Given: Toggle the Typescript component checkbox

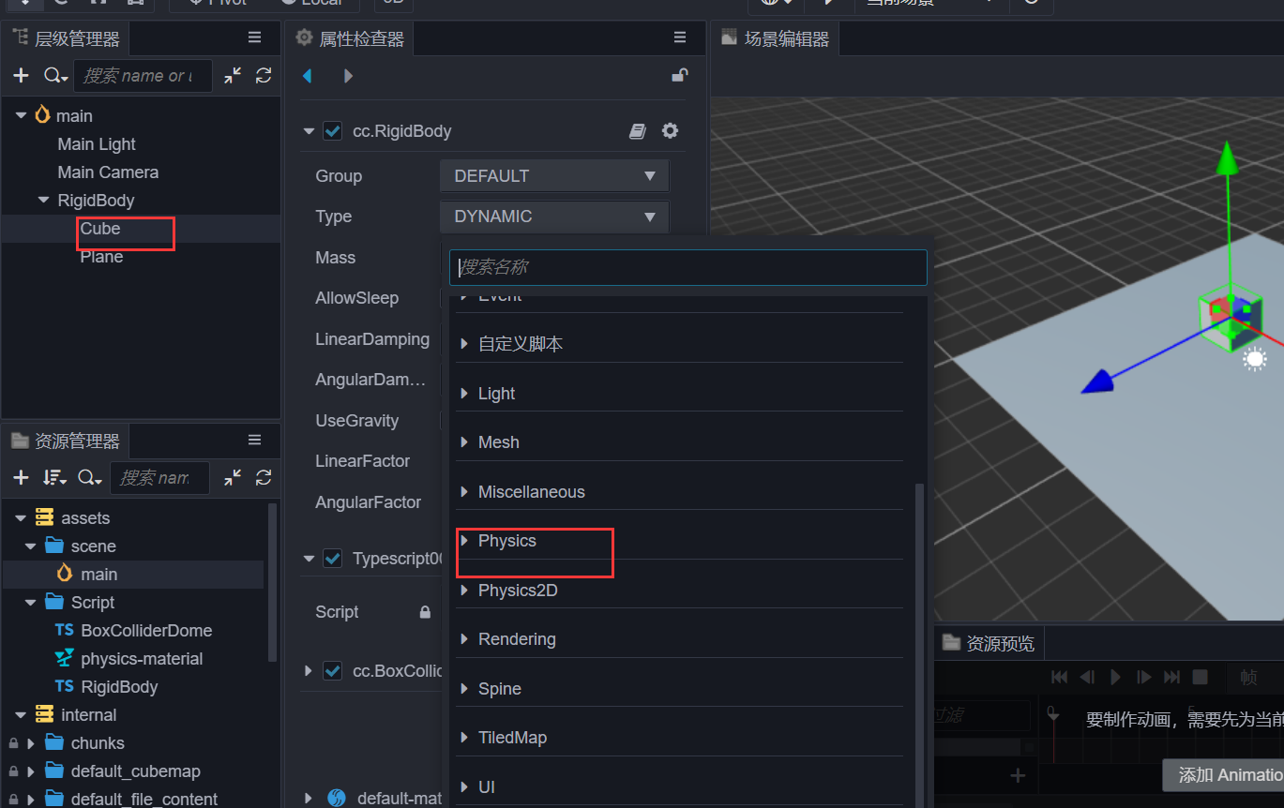Looking at the screenshot, I should 332,558.
